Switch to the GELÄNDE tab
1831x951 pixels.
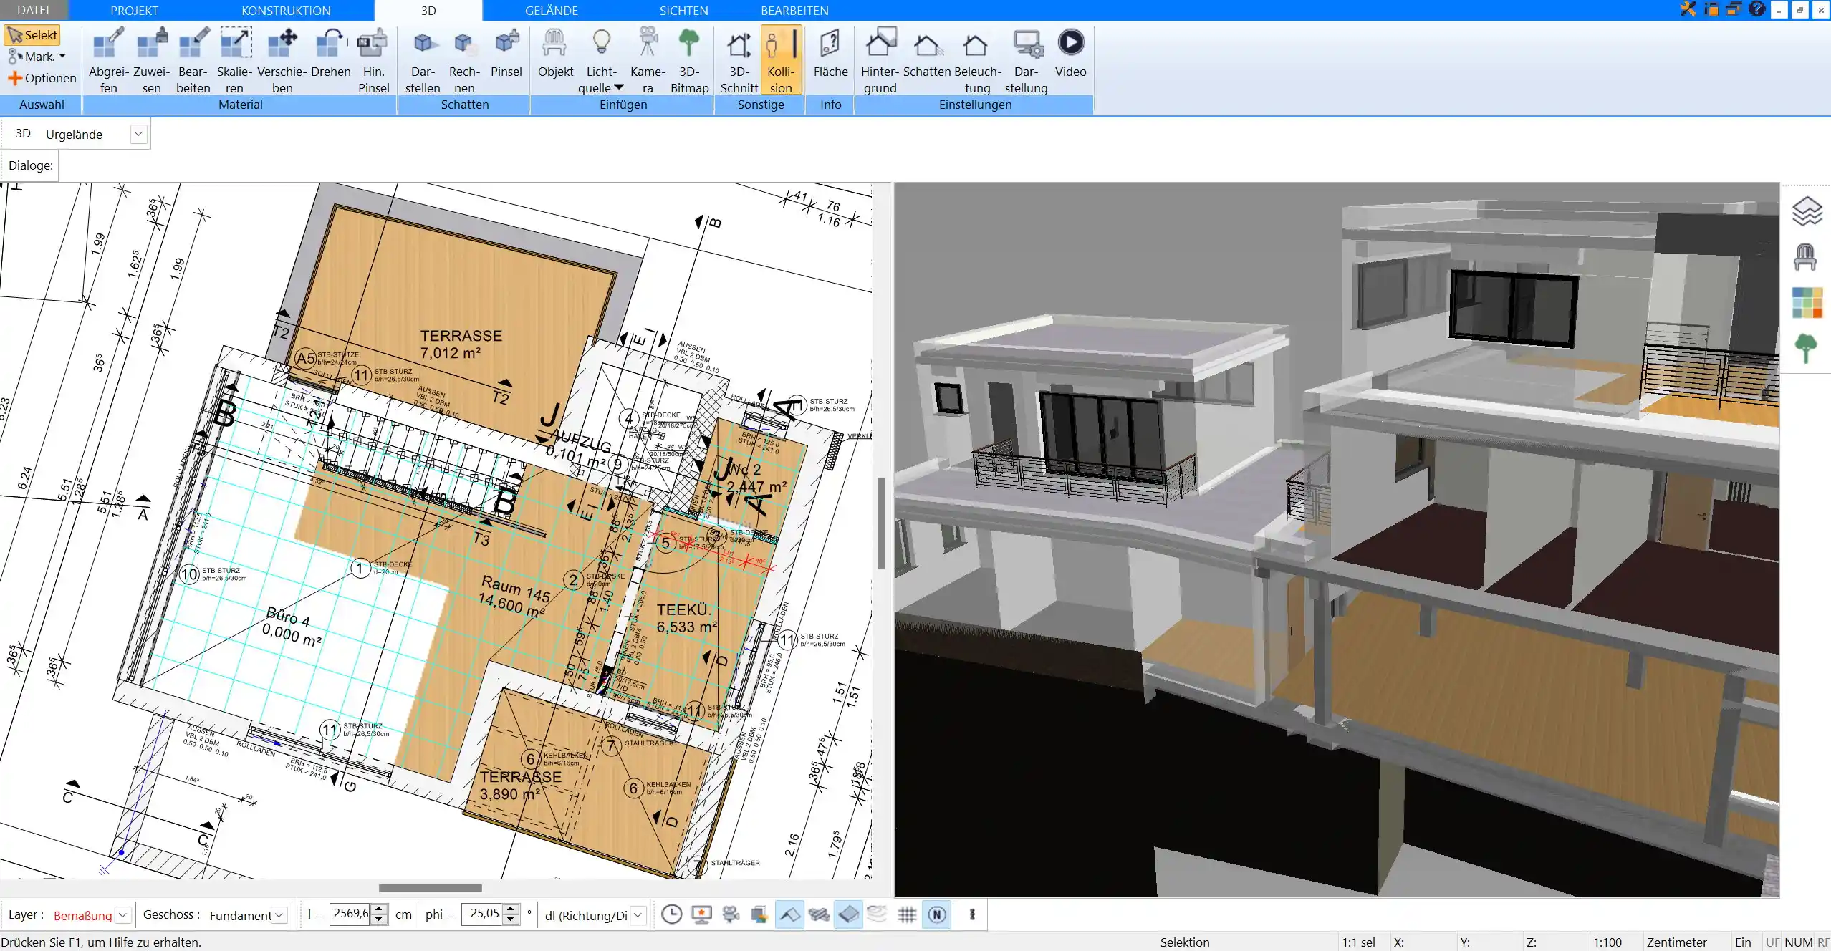pyautogui.click(x=551, y=10)
